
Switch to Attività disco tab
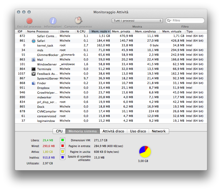pos(113,131)
